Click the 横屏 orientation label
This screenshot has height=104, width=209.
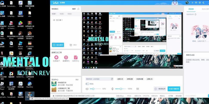pos(74,9)
